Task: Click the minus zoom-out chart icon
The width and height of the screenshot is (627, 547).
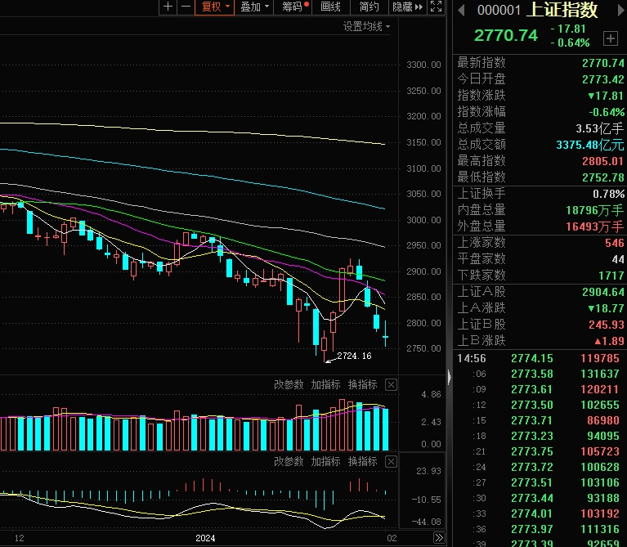Action: click(x=186, y=7)
